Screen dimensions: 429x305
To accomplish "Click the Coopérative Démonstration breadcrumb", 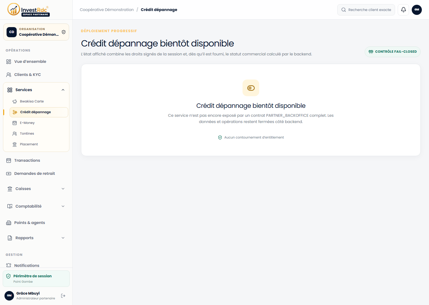I will (107, 10).
